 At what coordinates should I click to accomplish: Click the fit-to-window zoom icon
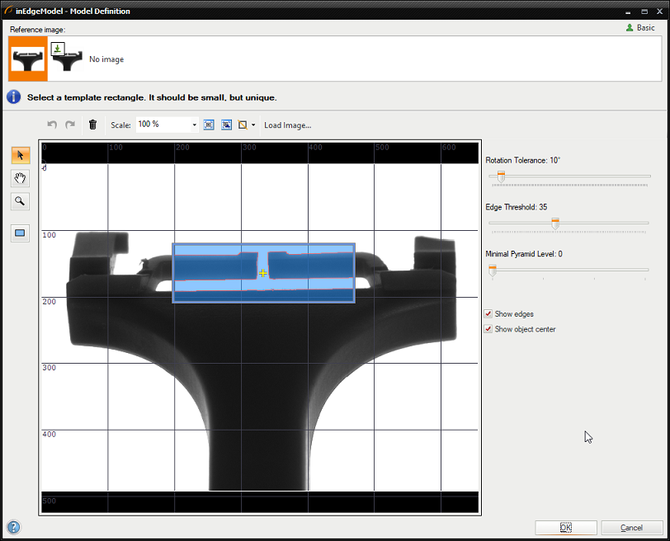[209, 125]
